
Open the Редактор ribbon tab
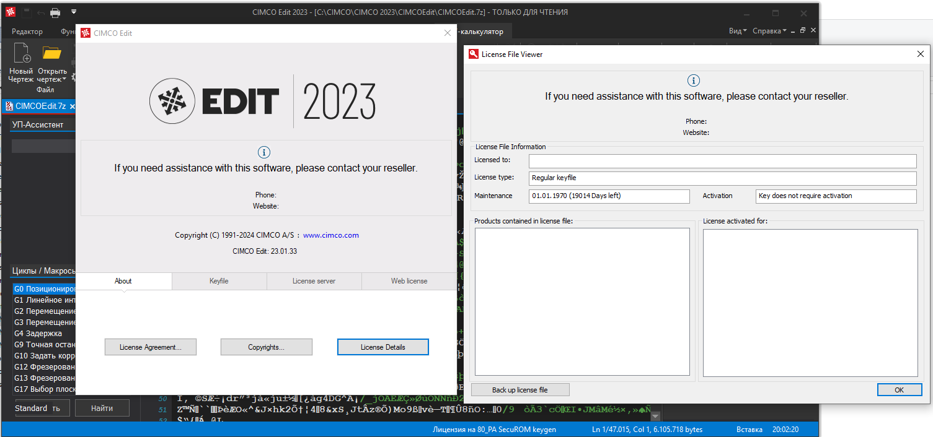click(27, 32)
